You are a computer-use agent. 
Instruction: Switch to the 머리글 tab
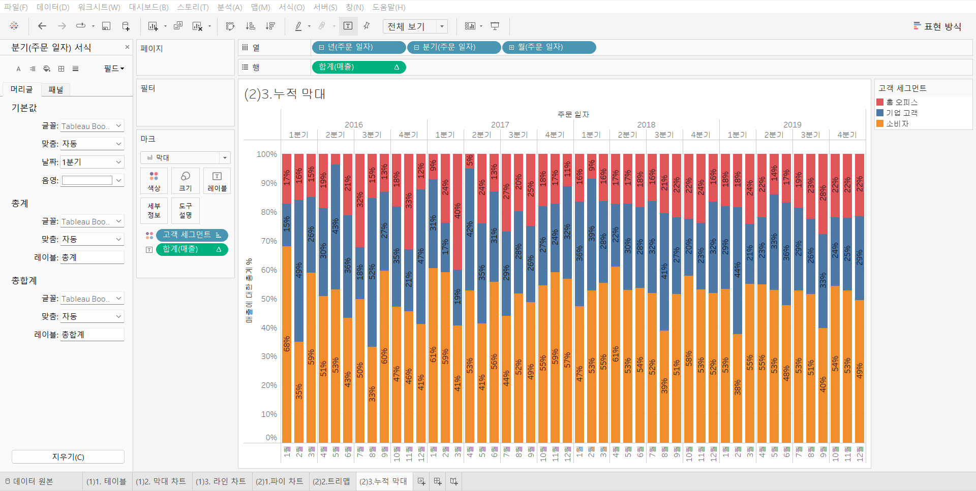tap(22, 89)
